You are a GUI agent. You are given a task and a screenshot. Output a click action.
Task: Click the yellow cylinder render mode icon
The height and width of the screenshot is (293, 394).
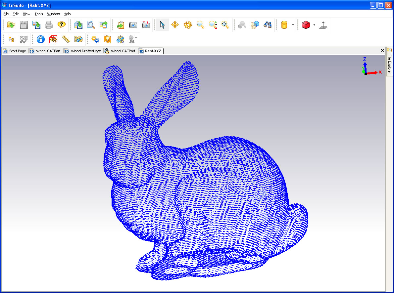(284, 25)
